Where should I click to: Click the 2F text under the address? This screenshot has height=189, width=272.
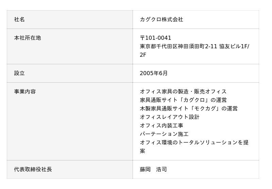143,55
